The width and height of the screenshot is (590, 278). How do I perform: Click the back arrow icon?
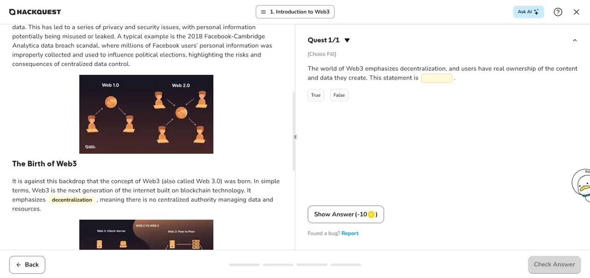19,265
